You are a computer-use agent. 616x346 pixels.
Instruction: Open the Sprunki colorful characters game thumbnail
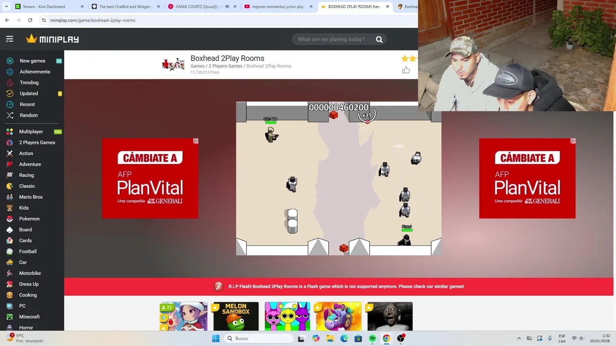click(287, 316)
